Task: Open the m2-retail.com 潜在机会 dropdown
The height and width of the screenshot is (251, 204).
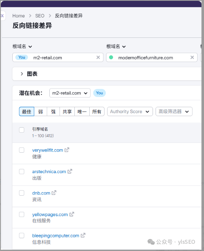Action: click(70, 93)
